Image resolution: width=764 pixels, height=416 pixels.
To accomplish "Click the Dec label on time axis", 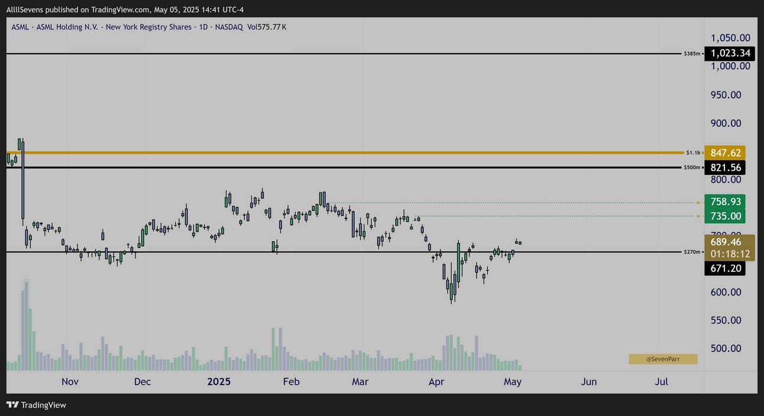I will (x=143, y=382).
